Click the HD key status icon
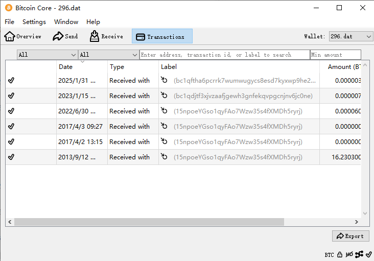 tap(349, 254)
